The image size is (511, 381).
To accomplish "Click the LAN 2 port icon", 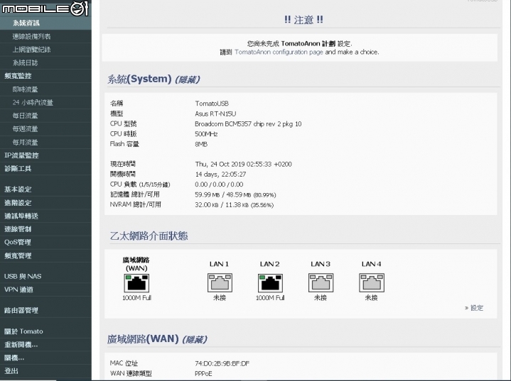I will [270, 283].
